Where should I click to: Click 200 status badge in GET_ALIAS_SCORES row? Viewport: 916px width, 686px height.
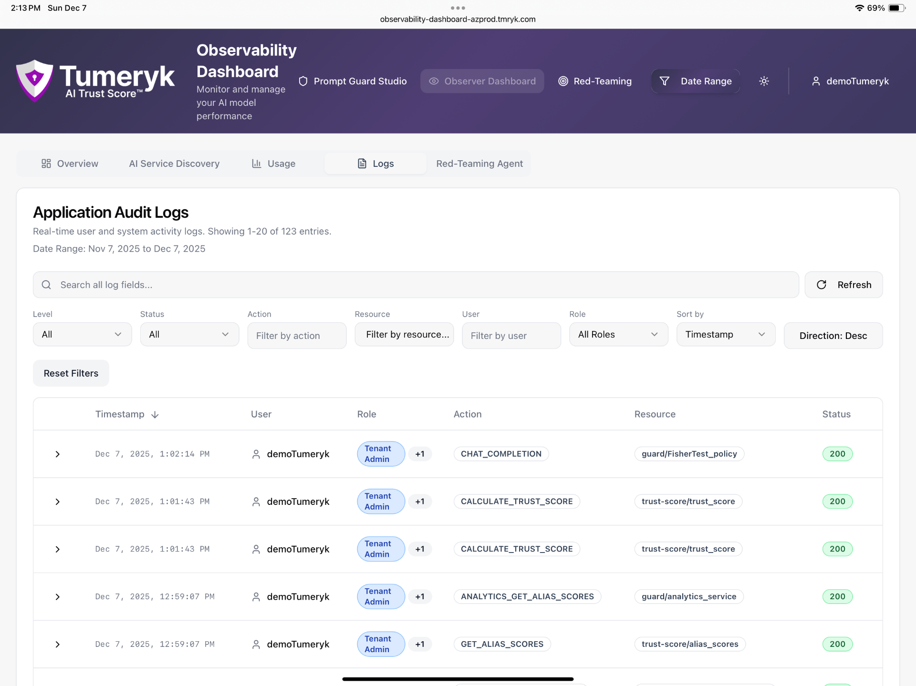point(837,644)
